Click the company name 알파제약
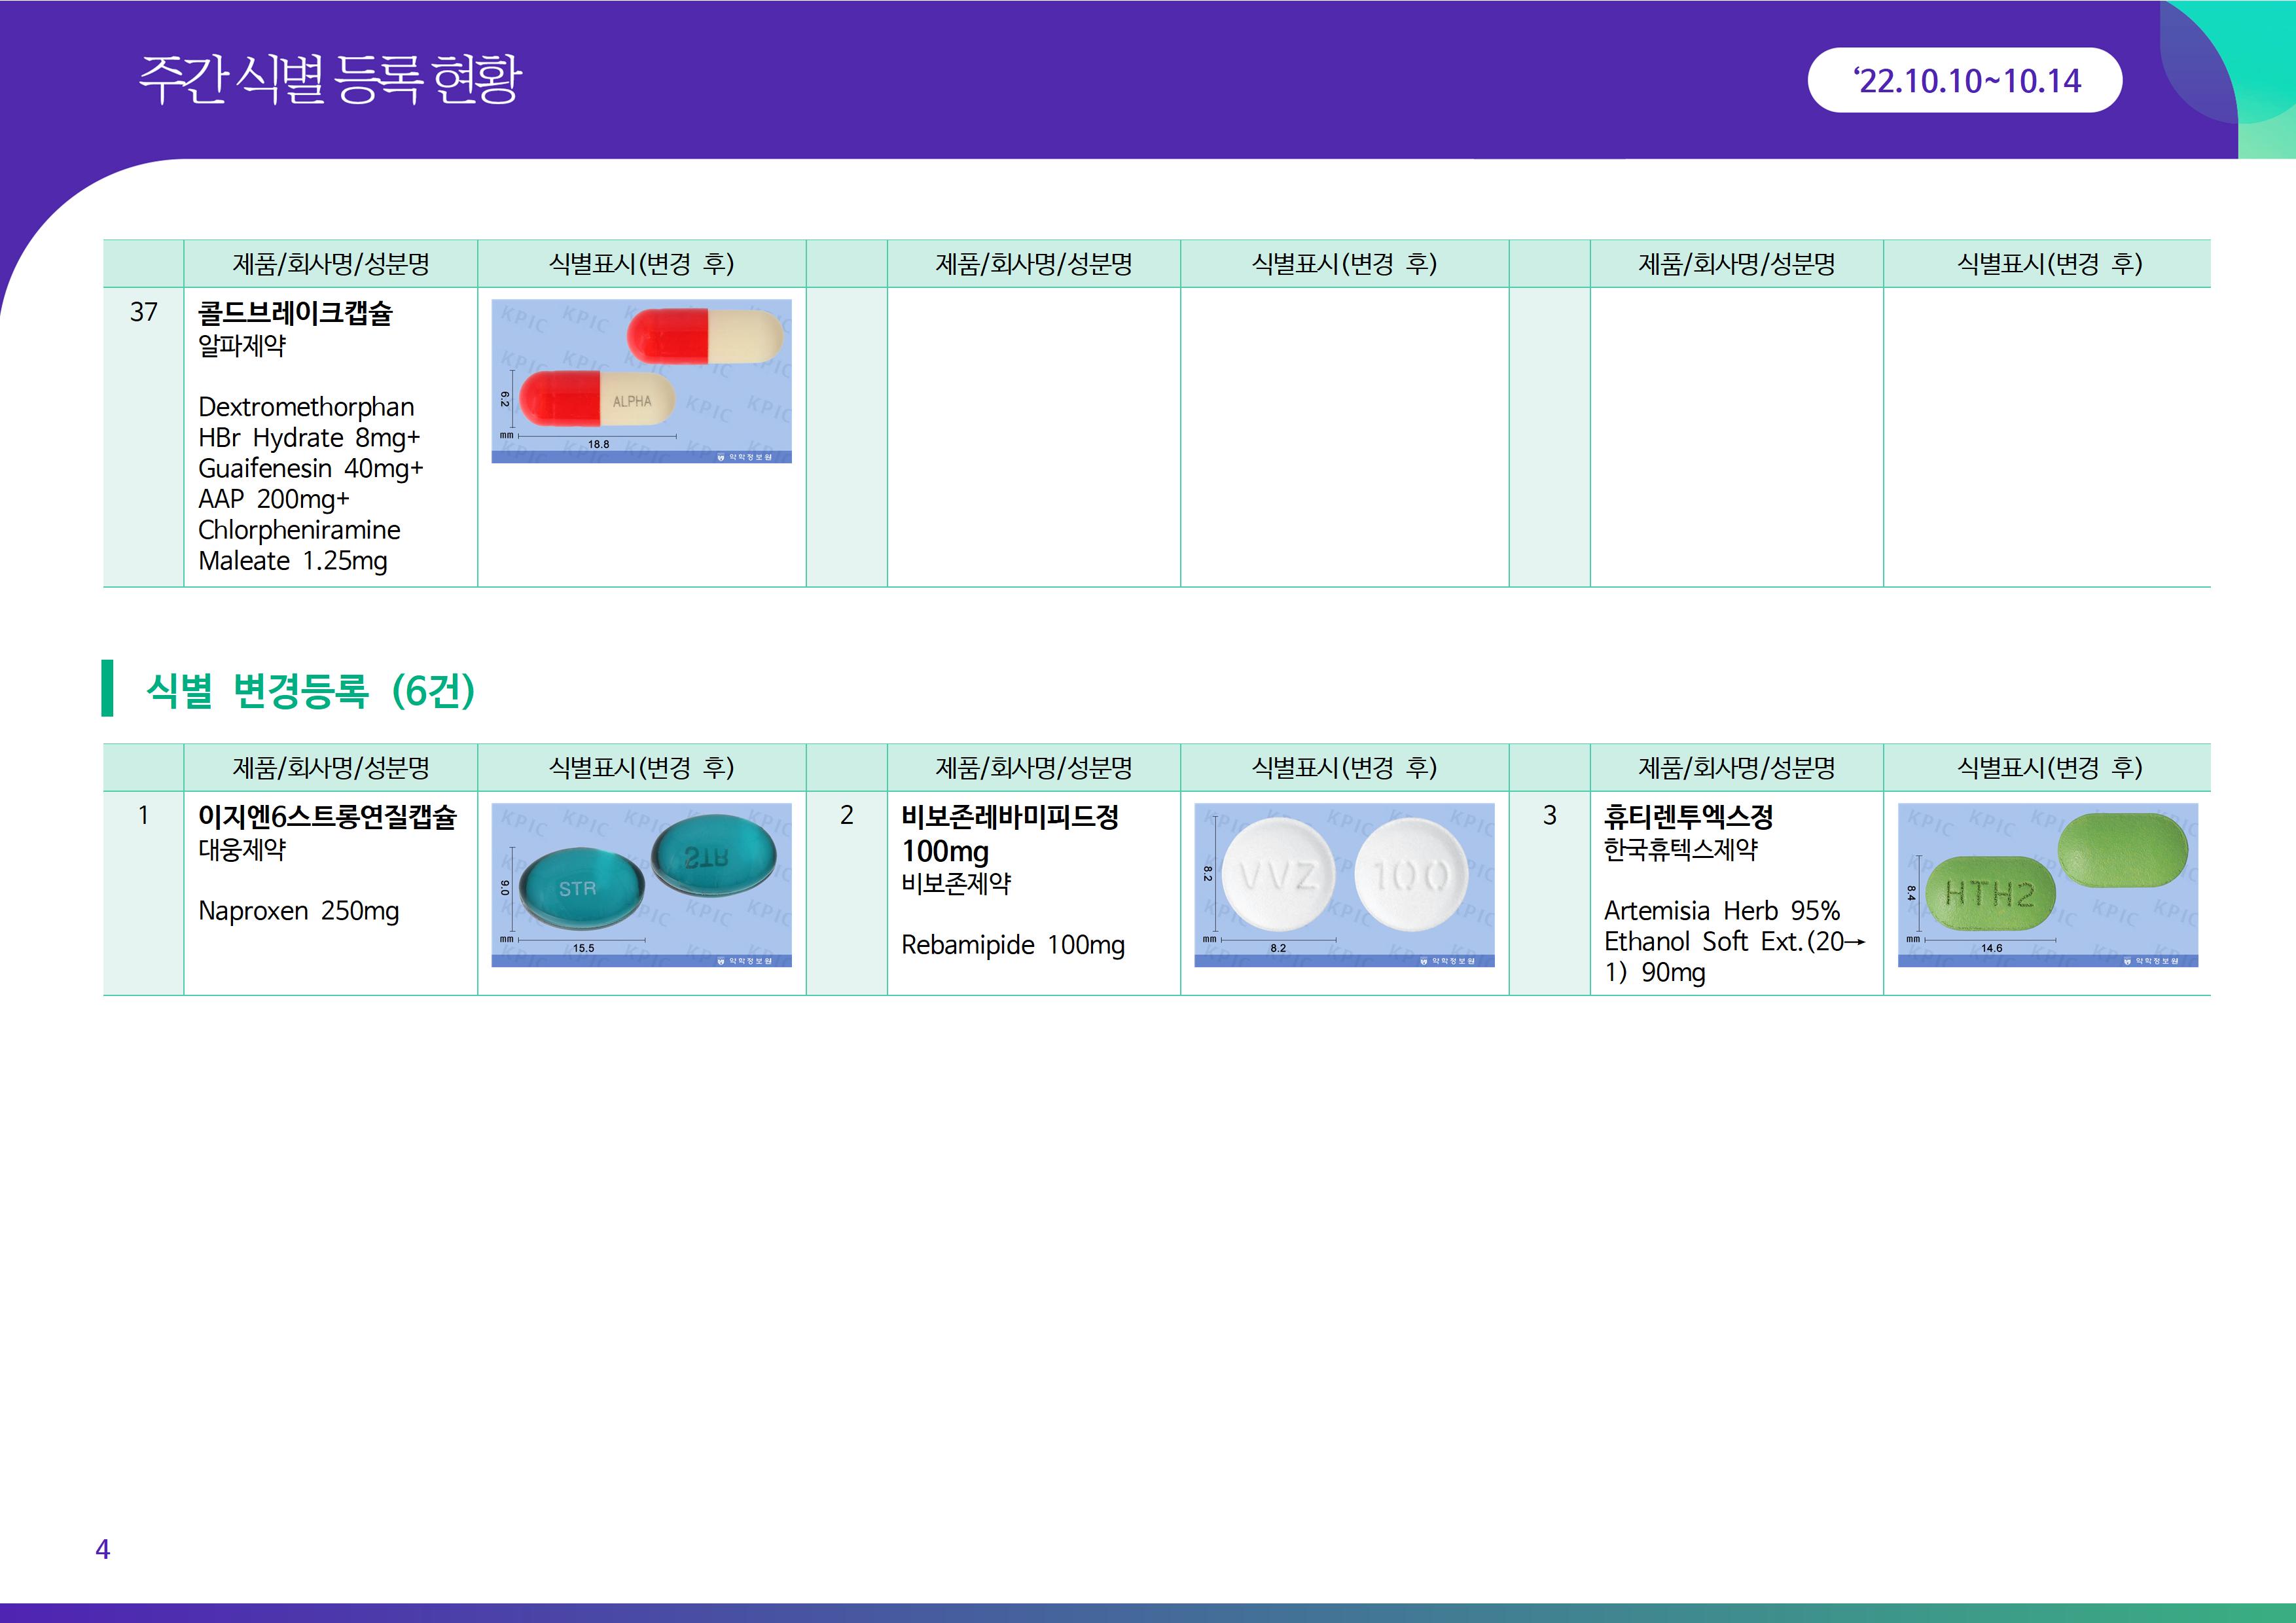 242,346
